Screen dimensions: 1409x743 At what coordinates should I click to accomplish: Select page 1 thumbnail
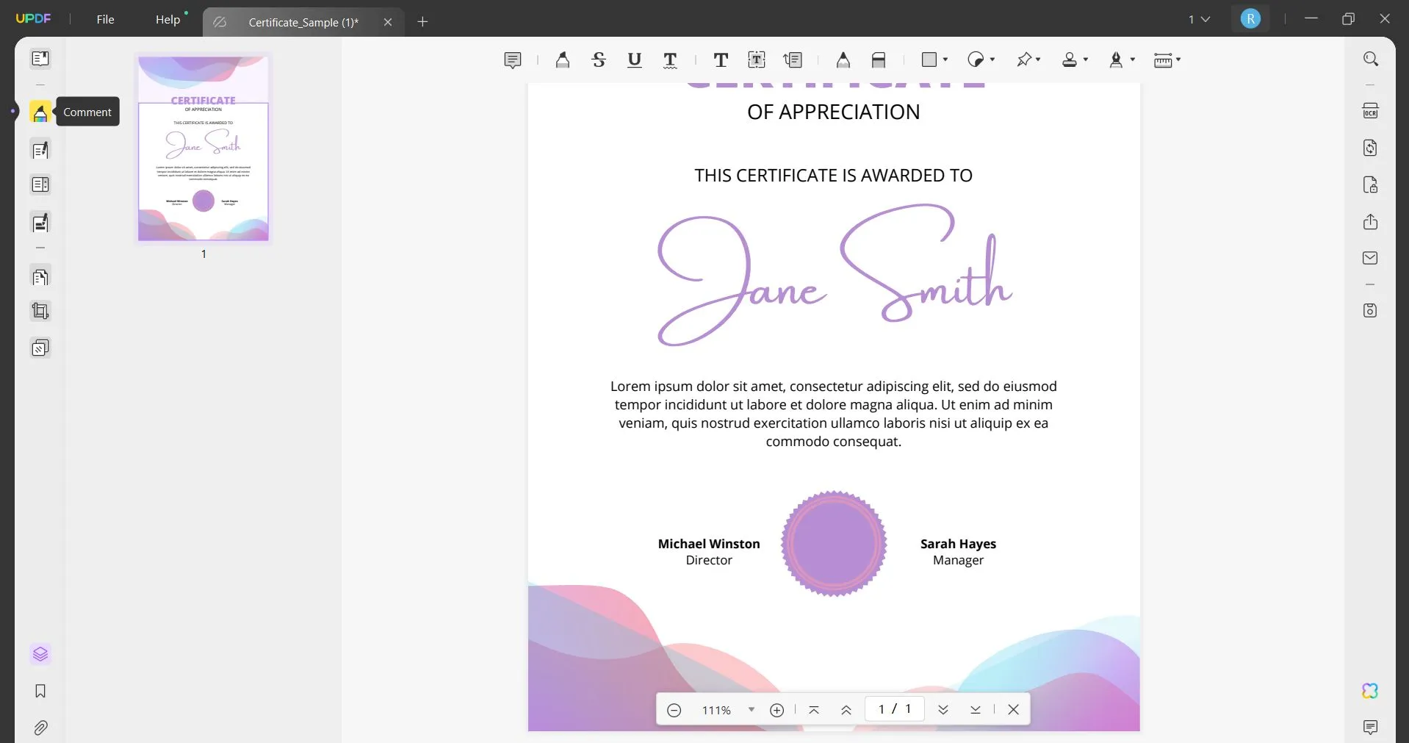pos(203,148)
